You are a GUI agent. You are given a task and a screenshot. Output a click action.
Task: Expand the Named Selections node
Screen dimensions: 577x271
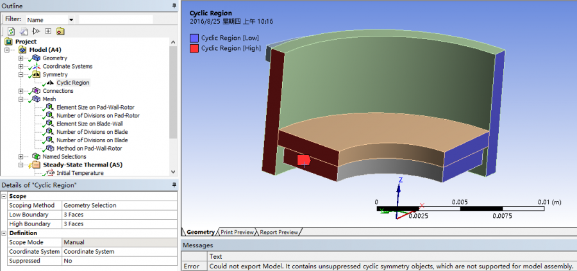click(21, 157)
